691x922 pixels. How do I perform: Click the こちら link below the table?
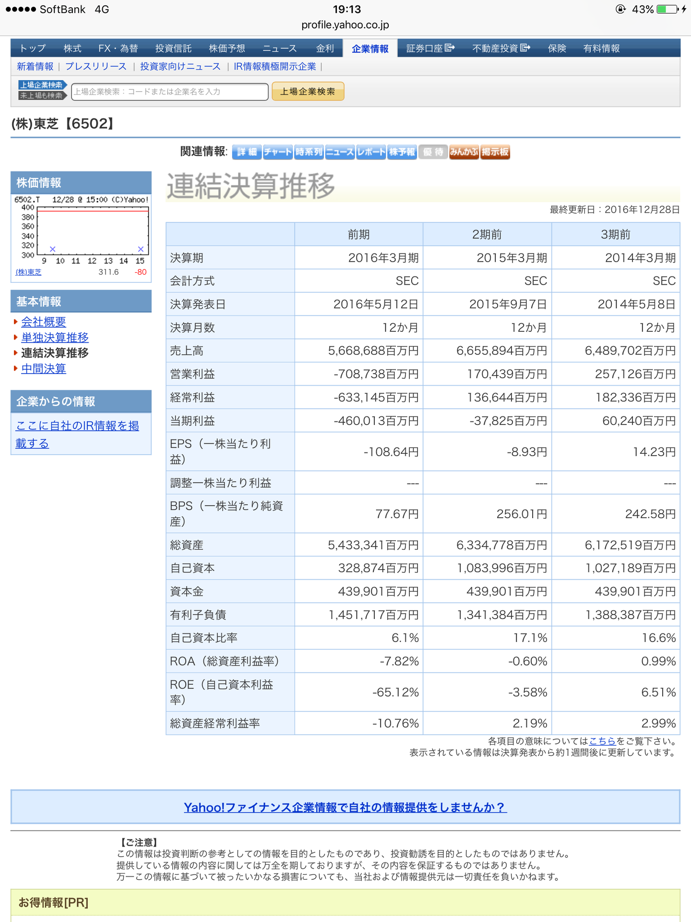point(602,741)
